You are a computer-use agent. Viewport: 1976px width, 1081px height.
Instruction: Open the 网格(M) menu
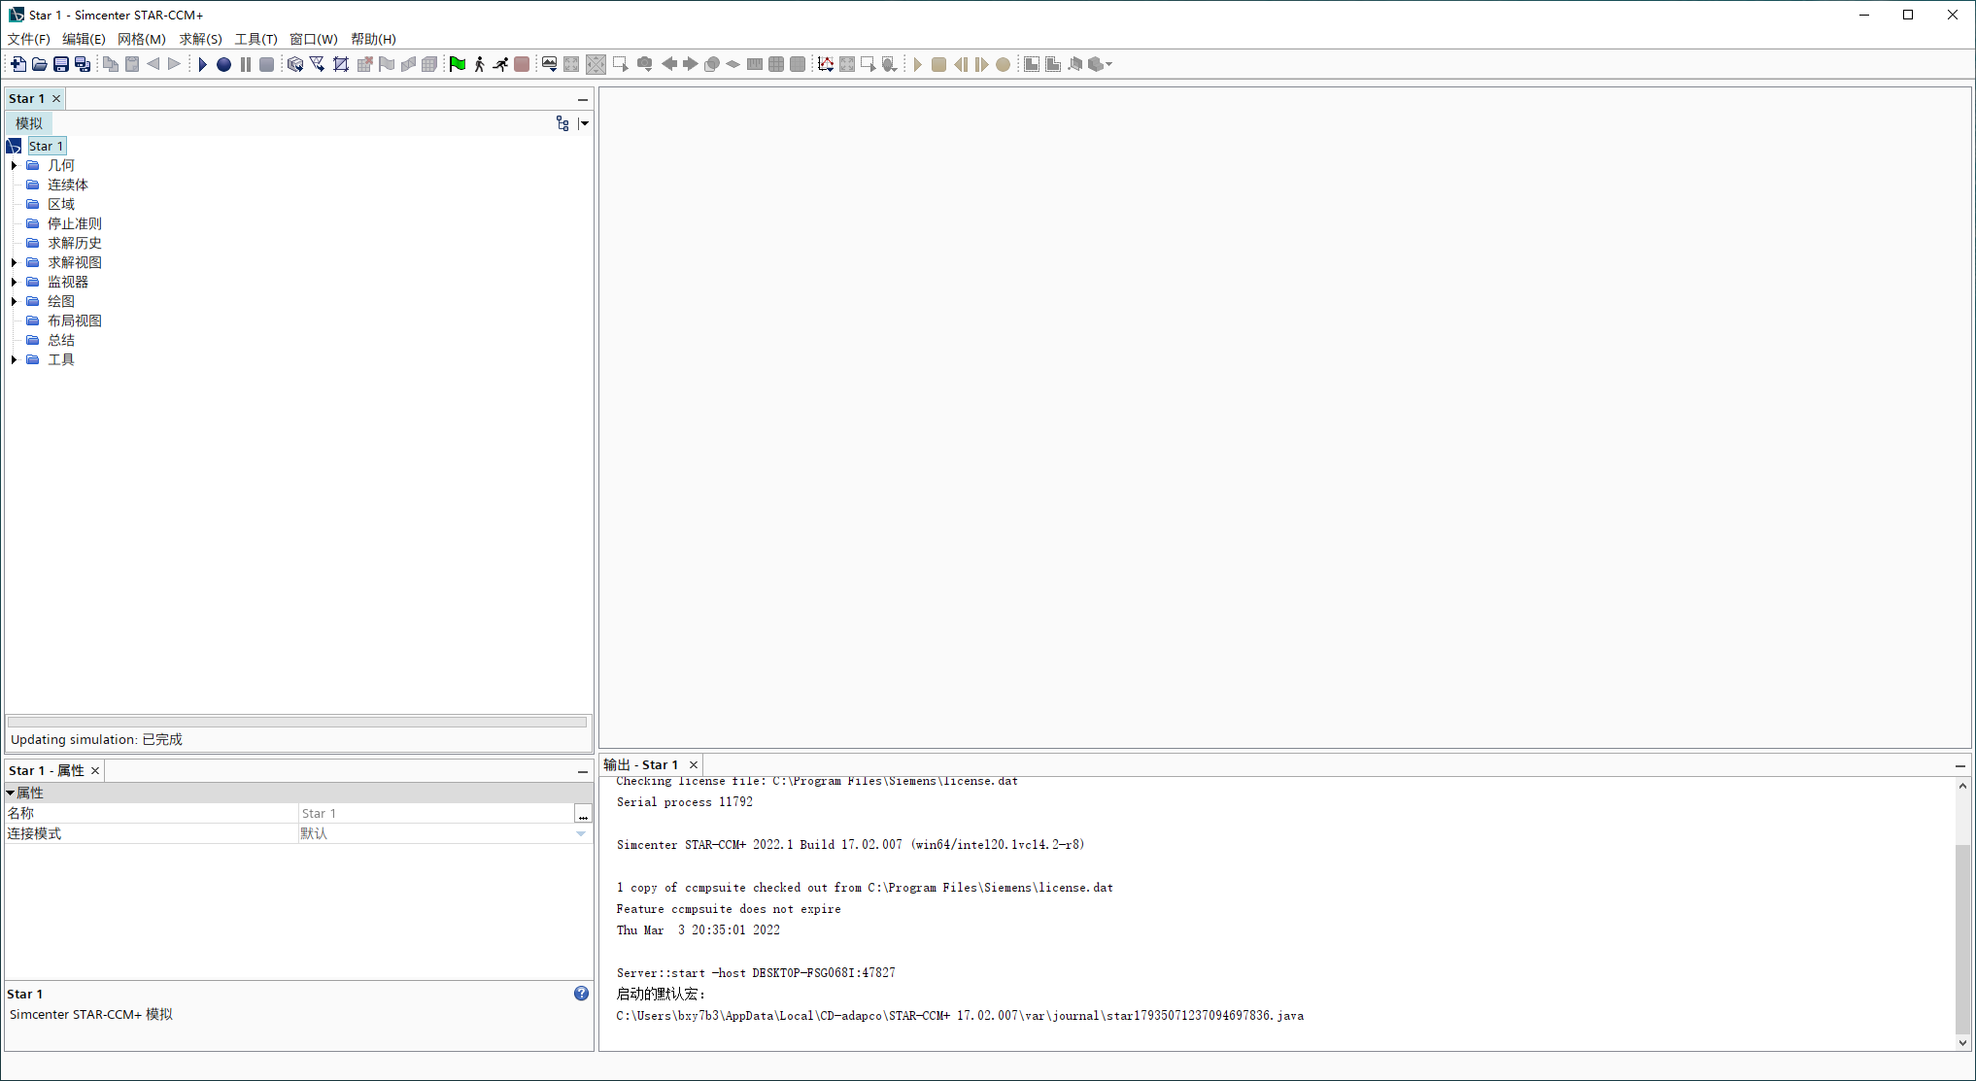[x=142, y=39]
